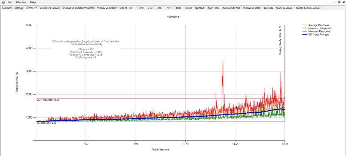Image resolution: width=346 pixels, height=156 pixels.
Task: Click the 1797 x-axis tick label
Action: 285,144
